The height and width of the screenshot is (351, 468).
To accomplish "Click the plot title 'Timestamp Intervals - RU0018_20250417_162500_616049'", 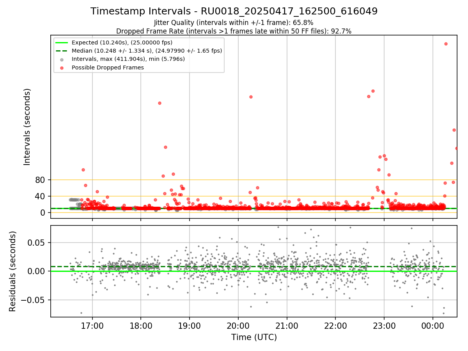I will point(234,11).
